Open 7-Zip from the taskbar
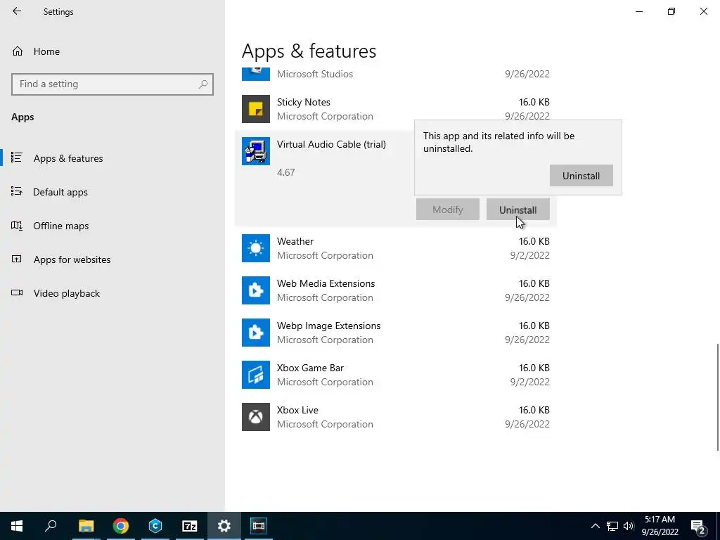This screenshot has height=540, width=720. 190,526
